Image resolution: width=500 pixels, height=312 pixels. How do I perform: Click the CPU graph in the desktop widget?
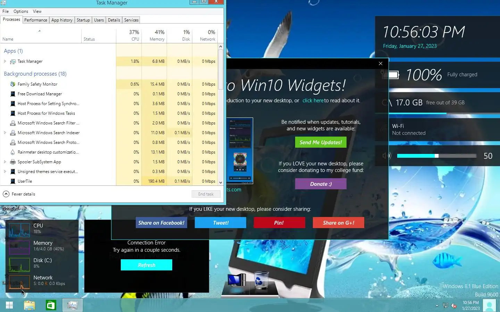point(19,230)
